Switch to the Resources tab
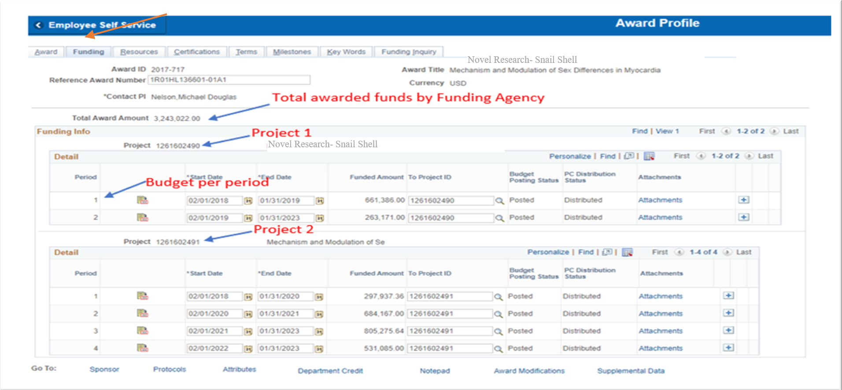Screen dimensions: 842x390 click(x=139, y=52)
